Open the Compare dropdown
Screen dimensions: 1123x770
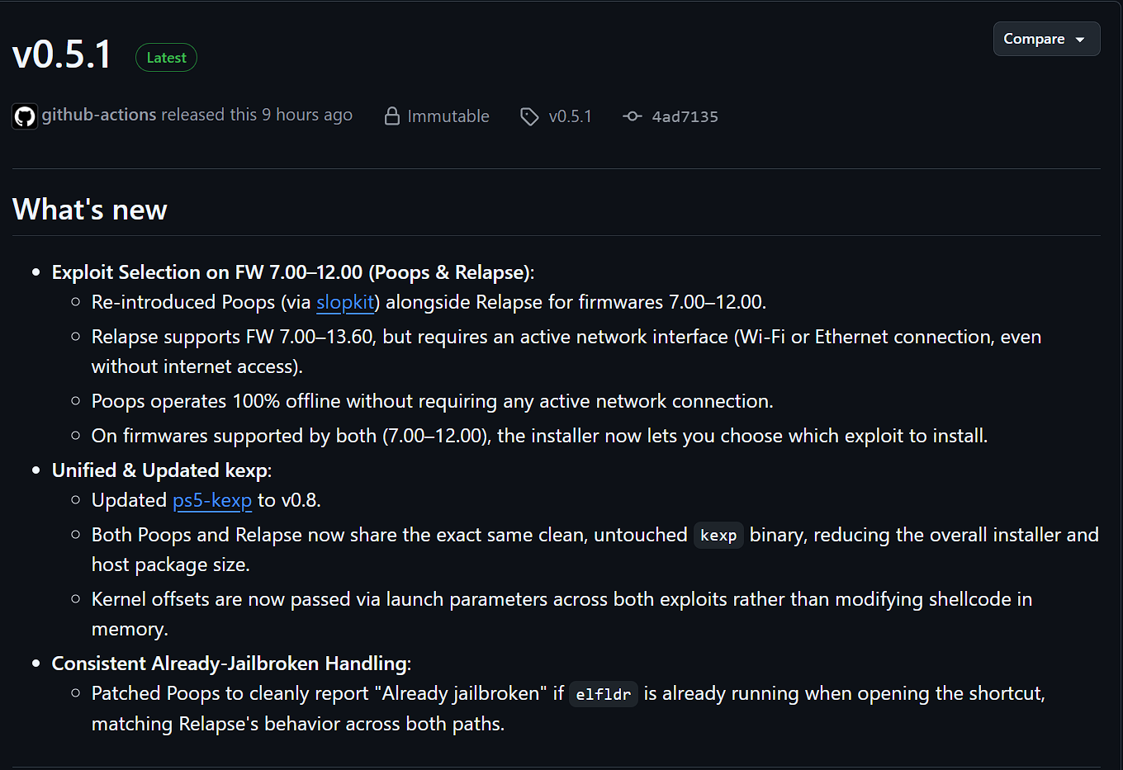coord(1046,39)
